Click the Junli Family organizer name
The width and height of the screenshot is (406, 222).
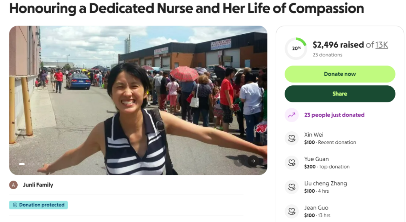tap(38, 185)
